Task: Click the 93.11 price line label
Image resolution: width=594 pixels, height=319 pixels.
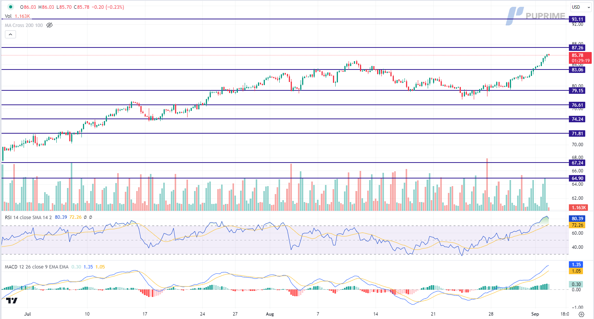Action: [577, 19]
